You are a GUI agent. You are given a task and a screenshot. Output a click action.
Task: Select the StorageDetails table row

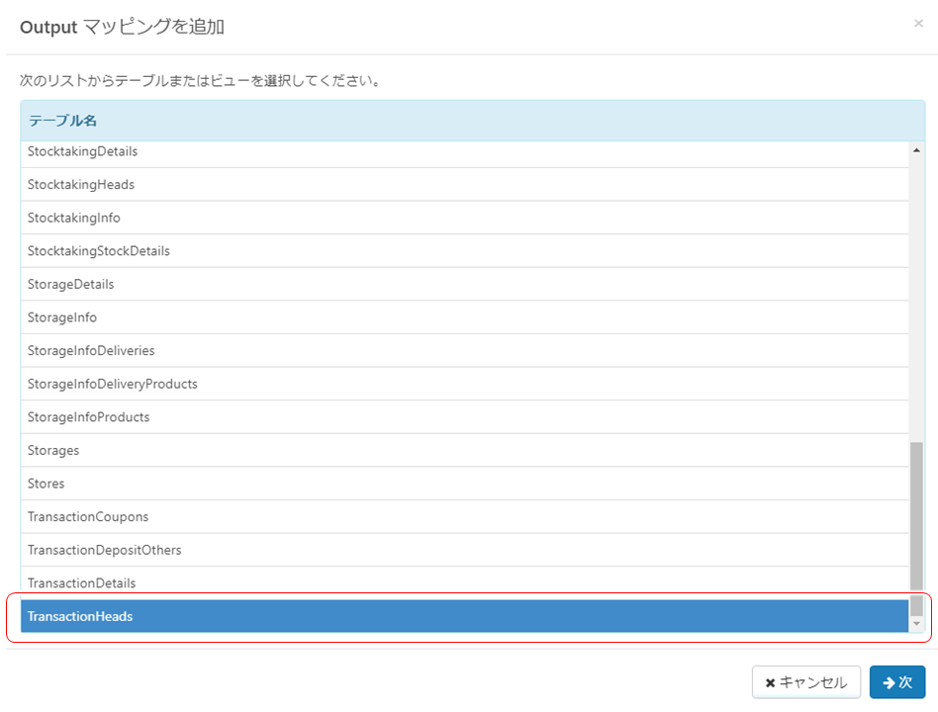pos(396,284)
